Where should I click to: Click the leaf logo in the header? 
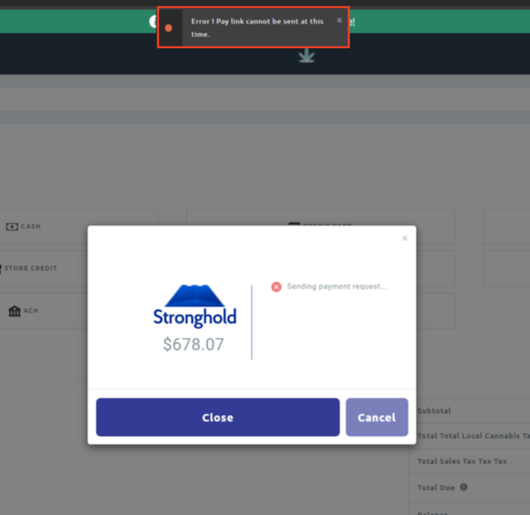[306, 56]
